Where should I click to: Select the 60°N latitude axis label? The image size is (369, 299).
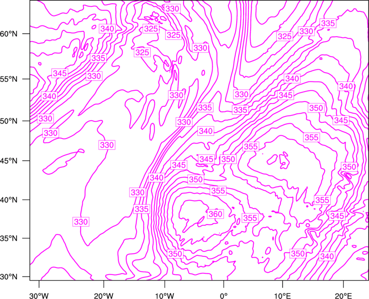[9, 34]
